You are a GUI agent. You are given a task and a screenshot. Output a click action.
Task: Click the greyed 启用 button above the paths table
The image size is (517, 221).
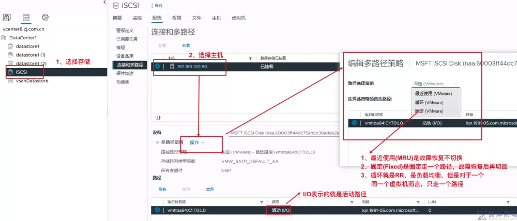click(x=186, y=190)
